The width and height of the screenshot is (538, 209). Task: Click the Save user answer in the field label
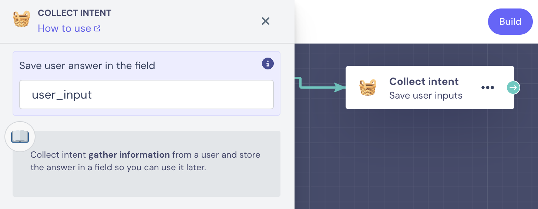pyautogui.click(x=87, y=66)
